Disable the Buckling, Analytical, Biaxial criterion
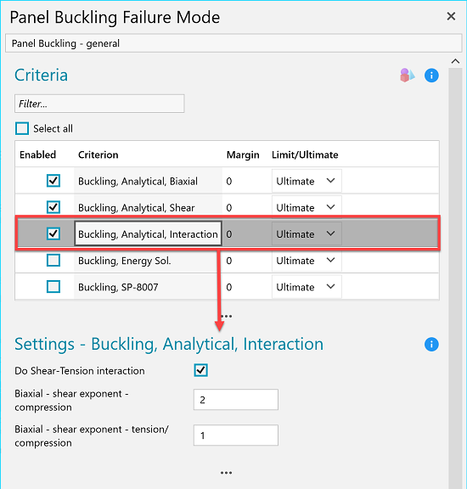This screenshot has width=467, height=489. tap(53, 181)
